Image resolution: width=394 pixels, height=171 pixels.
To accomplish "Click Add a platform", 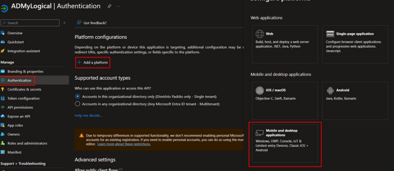I will click(93, 62).
